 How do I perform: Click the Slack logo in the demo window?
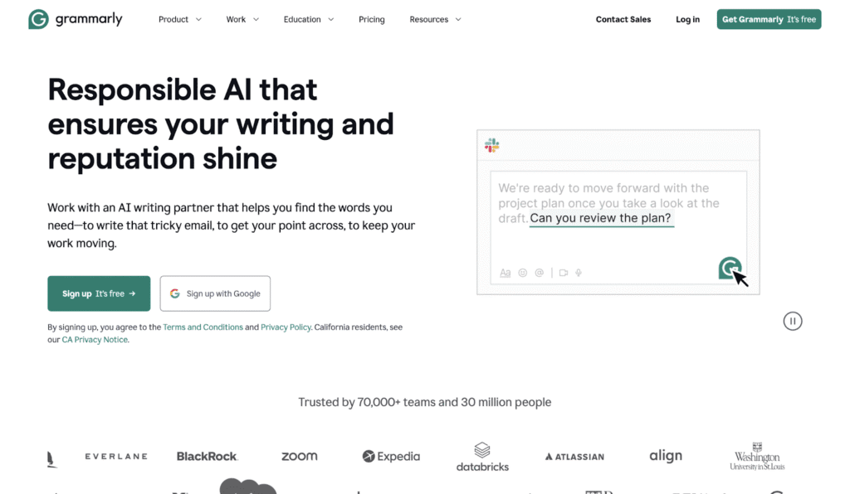point(492,146)
